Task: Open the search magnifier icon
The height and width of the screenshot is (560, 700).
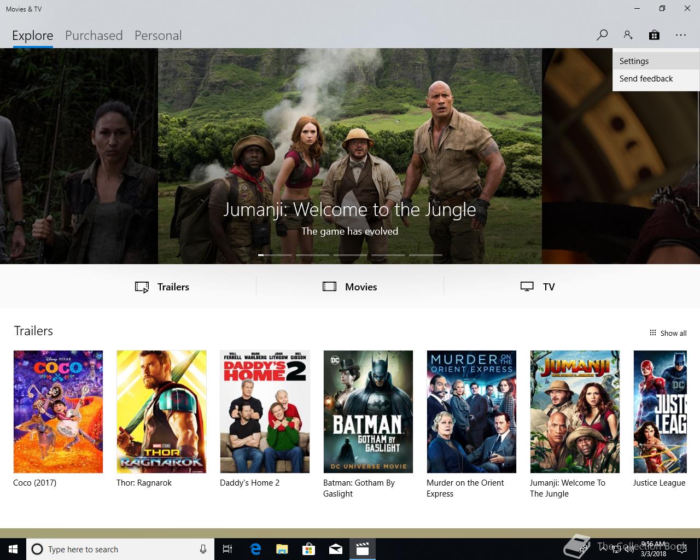Action: point(602,35)
